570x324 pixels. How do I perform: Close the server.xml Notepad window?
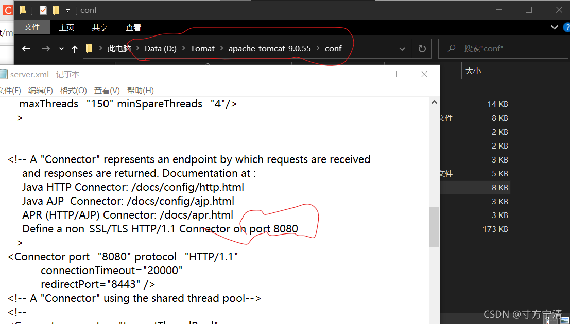point(424,74)
